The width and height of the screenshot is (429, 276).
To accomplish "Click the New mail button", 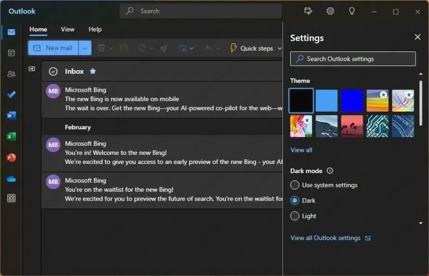I will pos(53,48).
